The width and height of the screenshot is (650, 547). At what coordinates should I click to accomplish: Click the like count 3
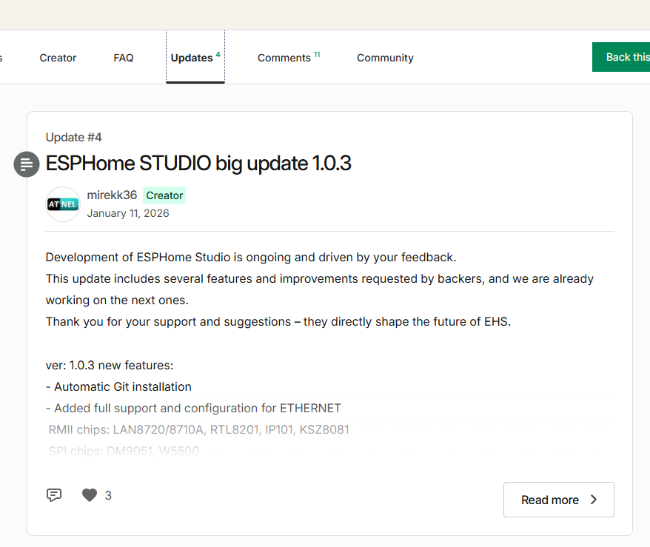pyautogui.click(x=108, y=495)
